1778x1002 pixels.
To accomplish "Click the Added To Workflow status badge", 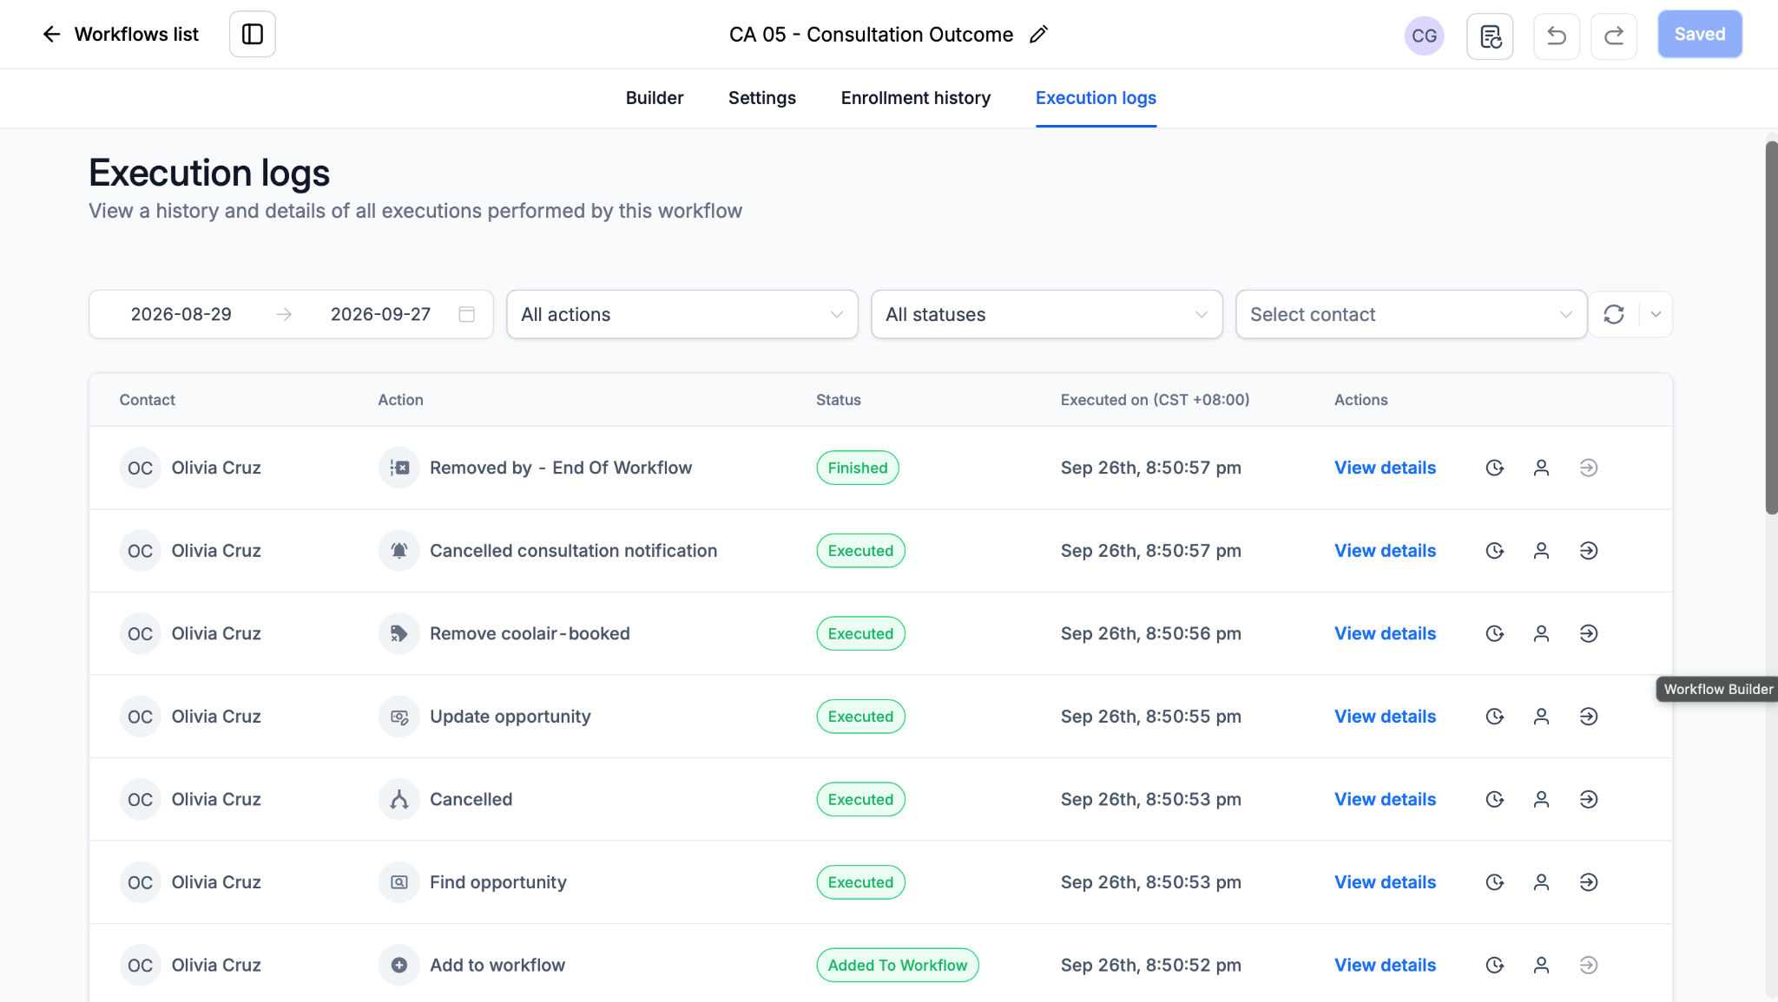I will (x=898, y=965).
